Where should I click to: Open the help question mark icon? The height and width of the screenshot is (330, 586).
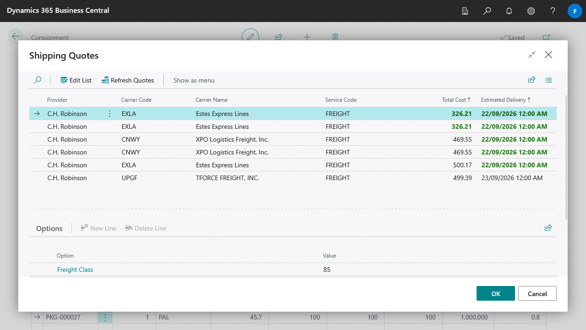point(553,11)
